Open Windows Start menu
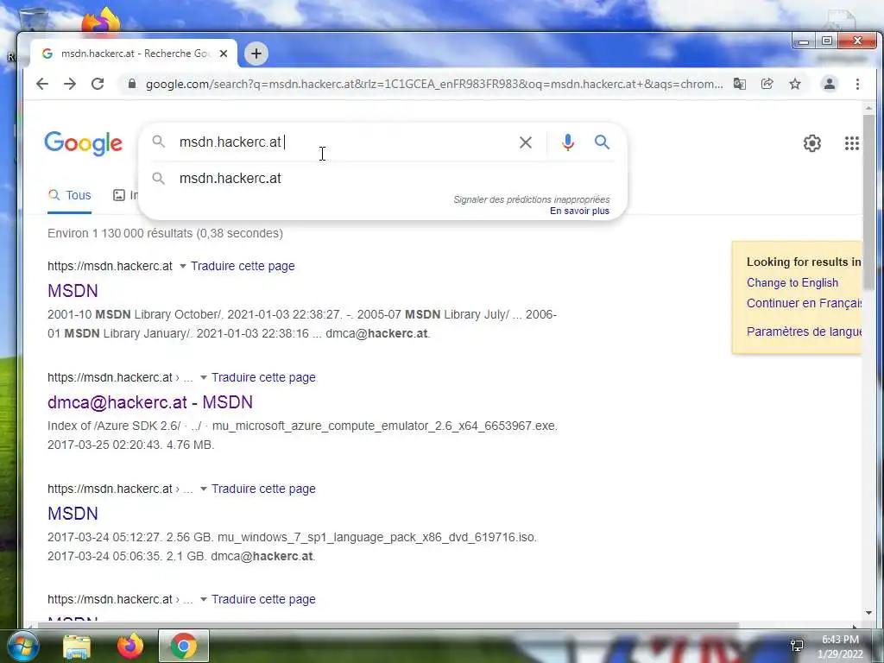The height and width of the screenshot is (663, 884). 22,646
